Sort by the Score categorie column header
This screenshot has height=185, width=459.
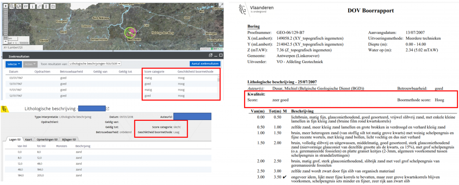click(x=154, y=72)
